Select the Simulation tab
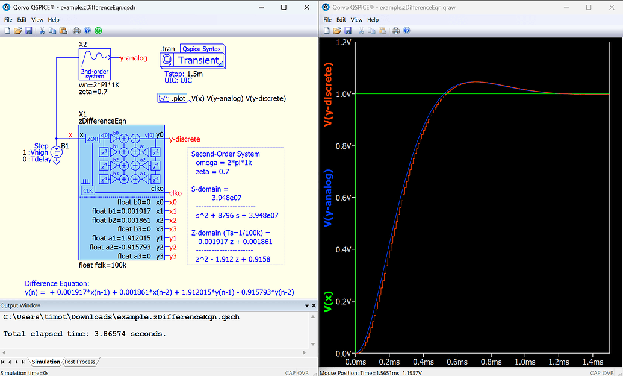The width and height of the screenshot is (623, 376). (46, 362)
